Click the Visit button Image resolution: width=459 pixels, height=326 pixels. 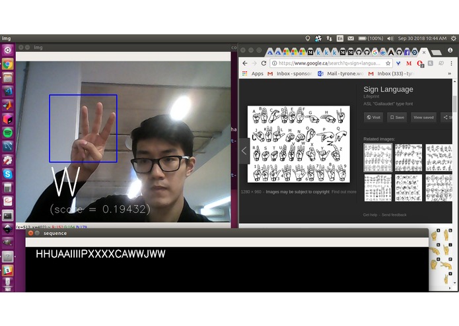[374, 117]
